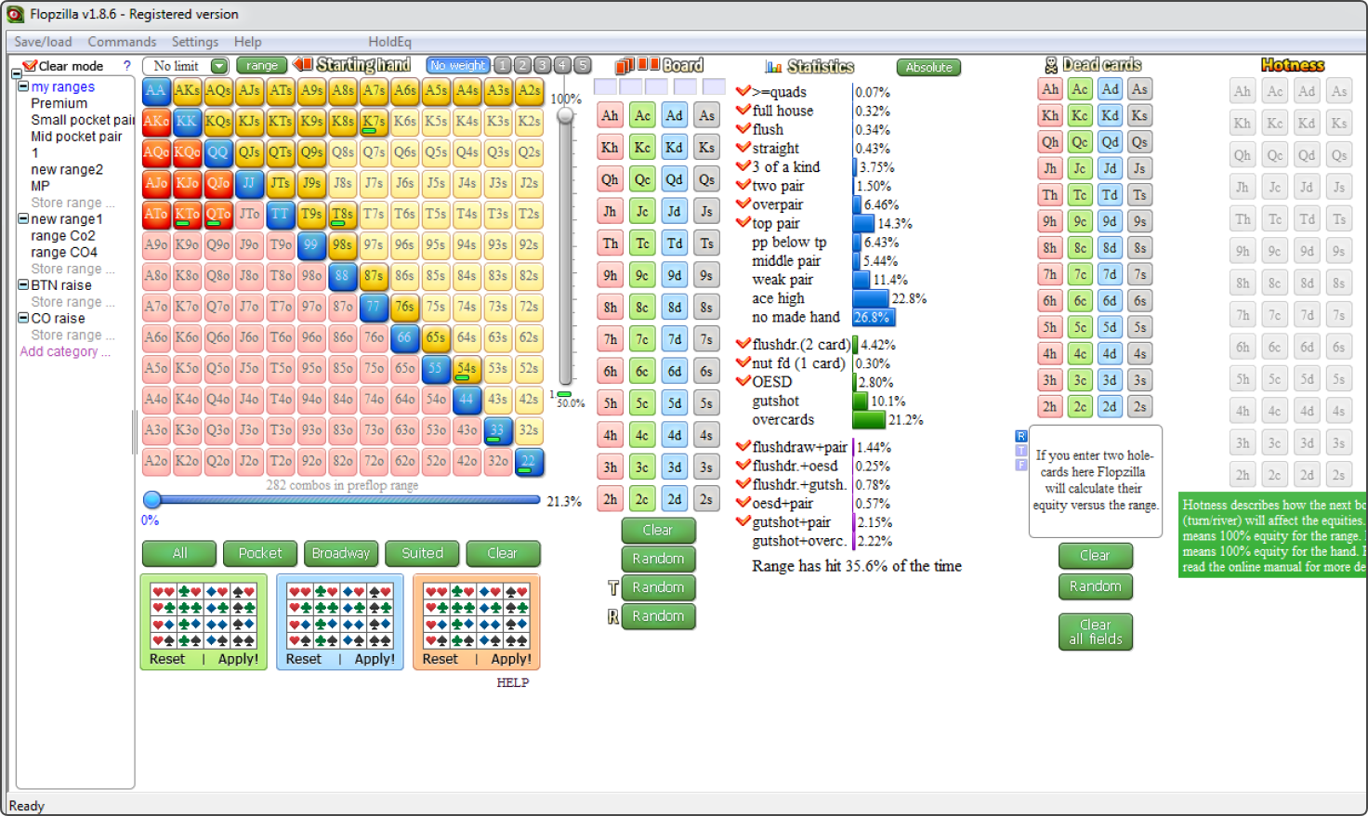Toggle the OESD statistic checkmark
1368x816 pixels.
tap(743, 382)
